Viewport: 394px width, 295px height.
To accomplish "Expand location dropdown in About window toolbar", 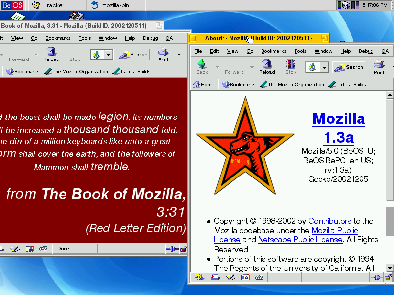I will [325, 67].
